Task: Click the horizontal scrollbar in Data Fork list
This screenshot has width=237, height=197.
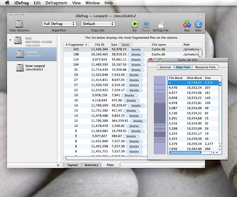Action: 185,152
